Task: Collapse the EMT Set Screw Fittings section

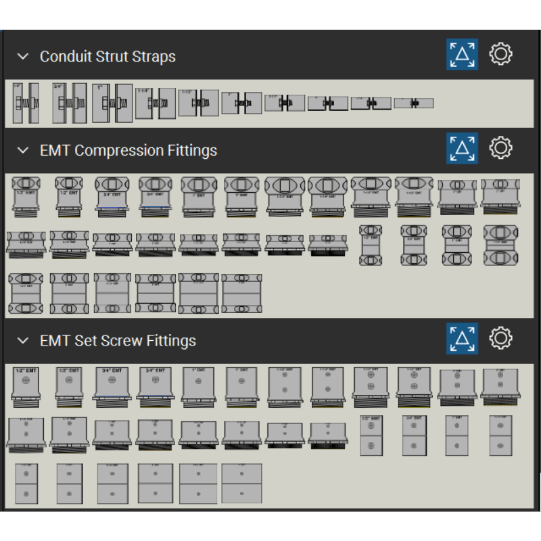Action: [x=23, y=341]
